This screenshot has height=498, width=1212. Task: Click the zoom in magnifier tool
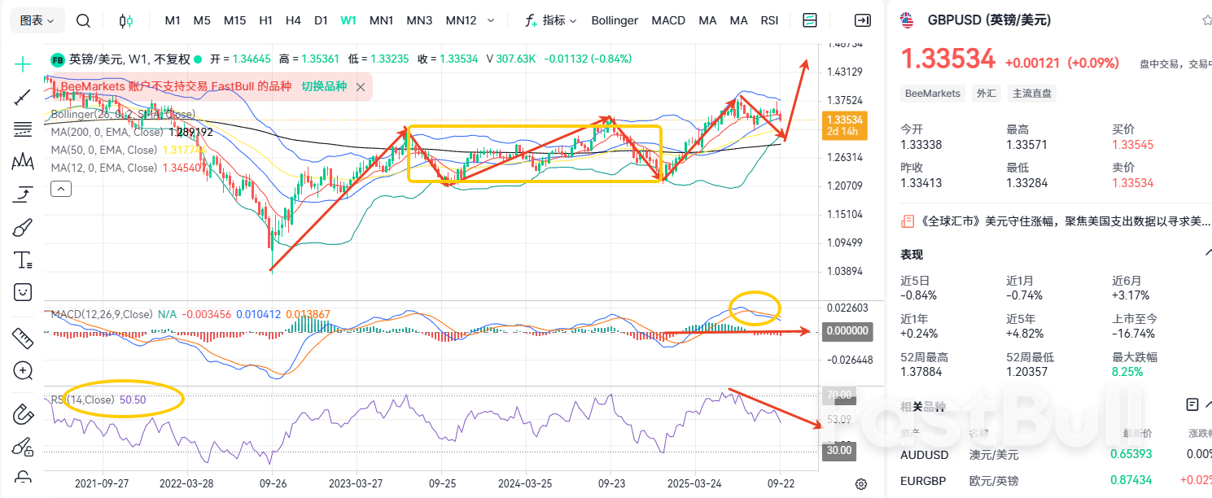point(23,371)
